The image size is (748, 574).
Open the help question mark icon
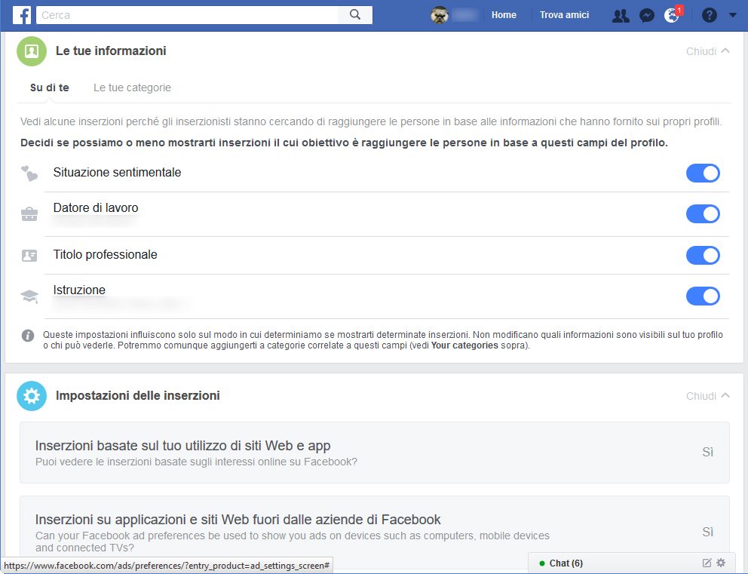coord(709,15)
